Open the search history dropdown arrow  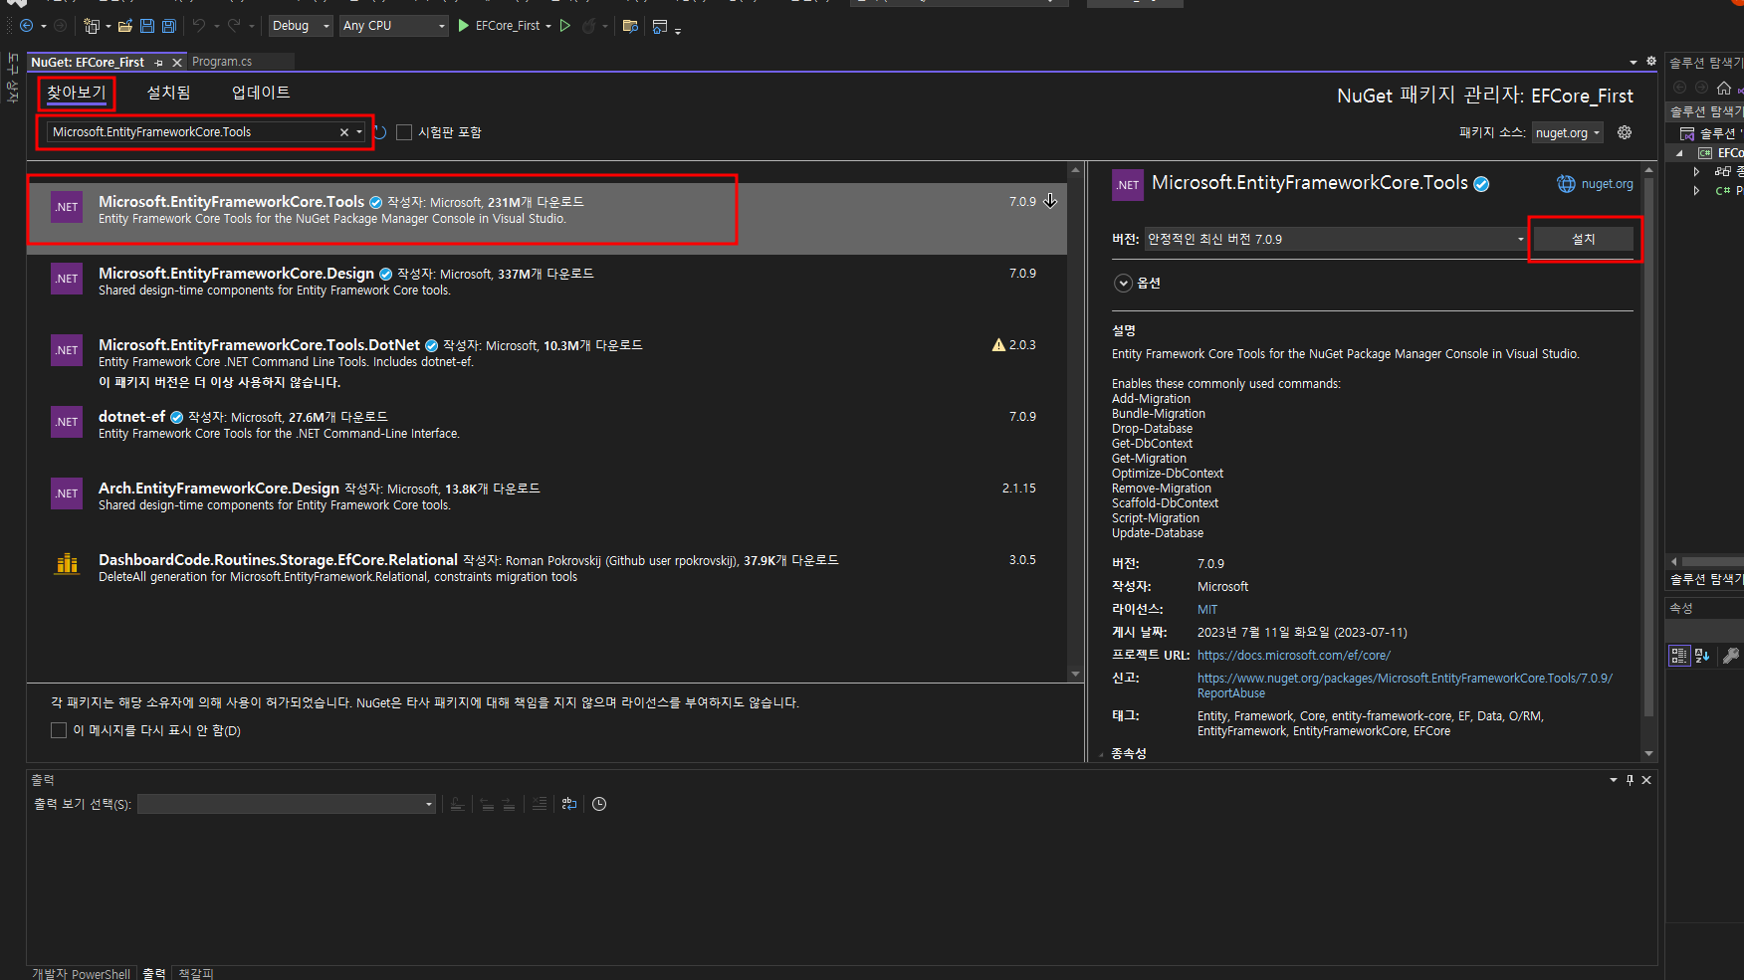(359, 132)
